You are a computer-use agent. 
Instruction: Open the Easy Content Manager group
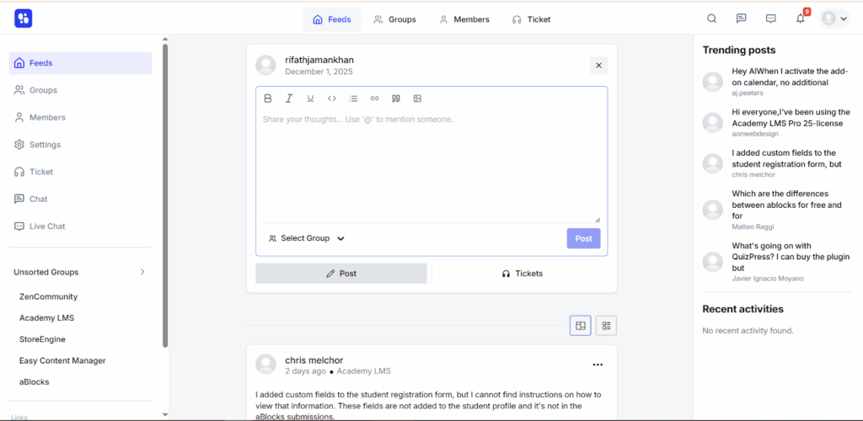click(x=62, y=361)
